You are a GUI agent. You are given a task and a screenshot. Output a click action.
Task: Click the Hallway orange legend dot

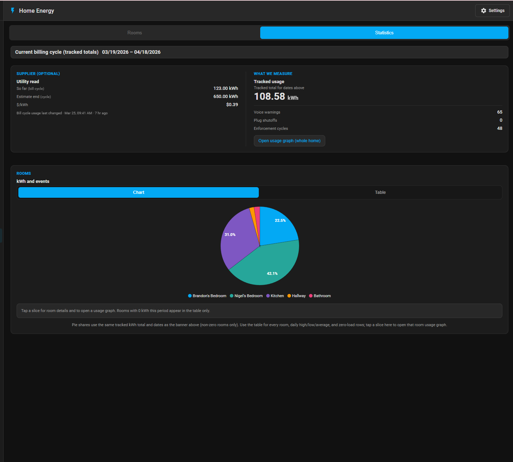click(x=289, y=296)
